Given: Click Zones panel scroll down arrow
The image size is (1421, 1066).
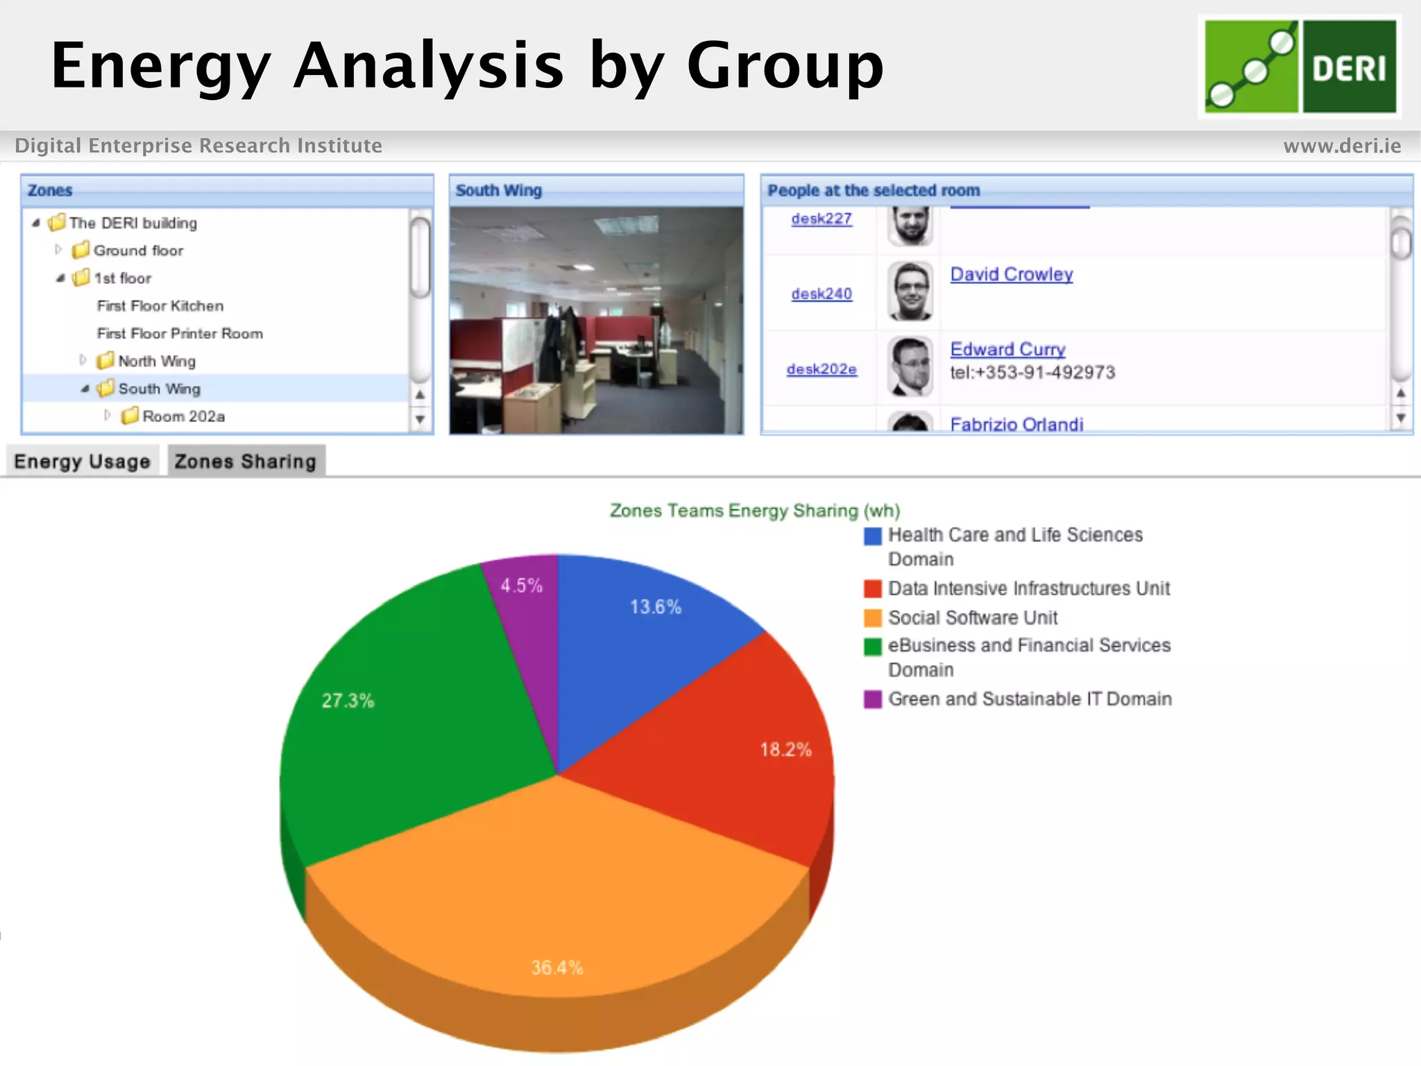Looking at the screenshot, I should 420,419.
